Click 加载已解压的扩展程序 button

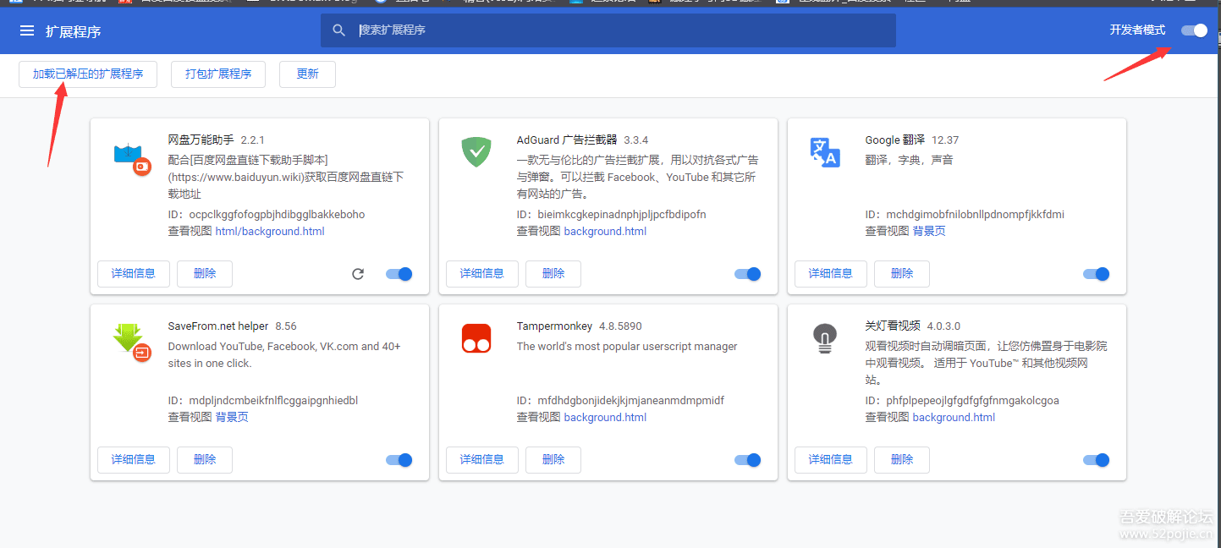[x=88, y=74]
